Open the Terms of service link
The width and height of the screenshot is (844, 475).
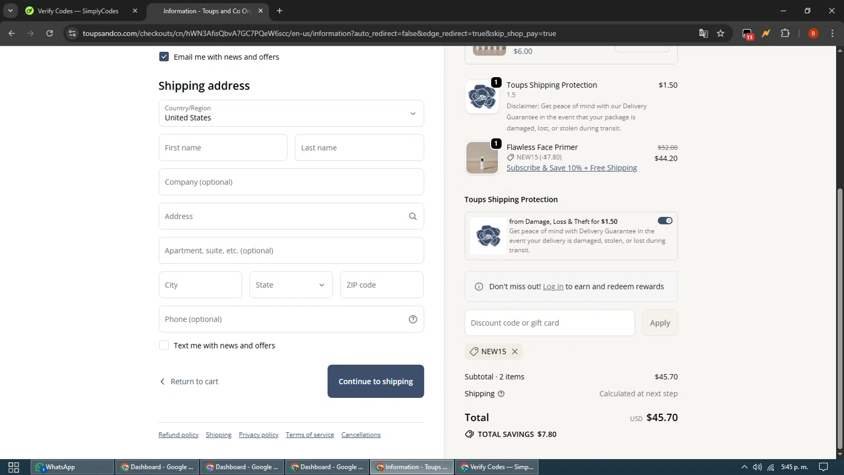[x=309, y=435]
